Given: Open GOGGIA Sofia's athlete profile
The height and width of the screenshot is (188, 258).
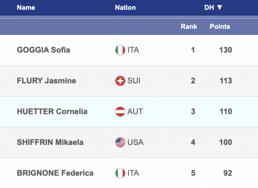Looking at the screenshot, I should point(43,50).
